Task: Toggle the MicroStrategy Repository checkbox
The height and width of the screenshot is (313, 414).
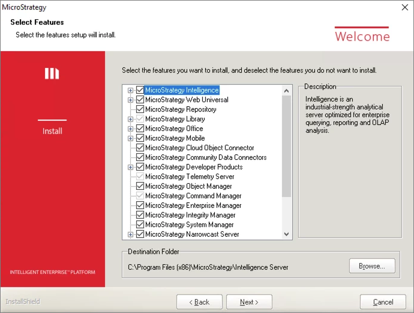Action: 140,109
